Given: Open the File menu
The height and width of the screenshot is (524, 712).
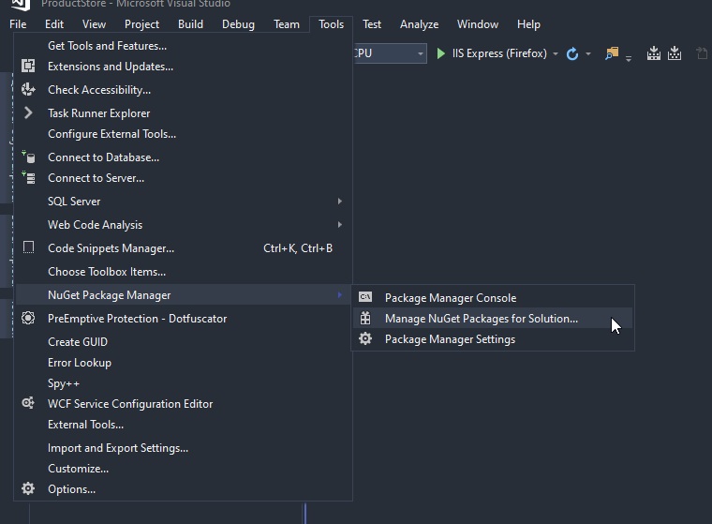Looking at the screenshot, I should 18,24.
